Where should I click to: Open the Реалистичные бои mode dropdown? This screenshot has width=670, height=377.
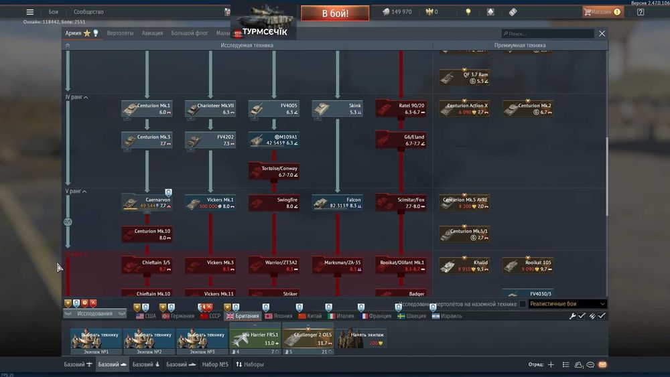tap(567, 304)
